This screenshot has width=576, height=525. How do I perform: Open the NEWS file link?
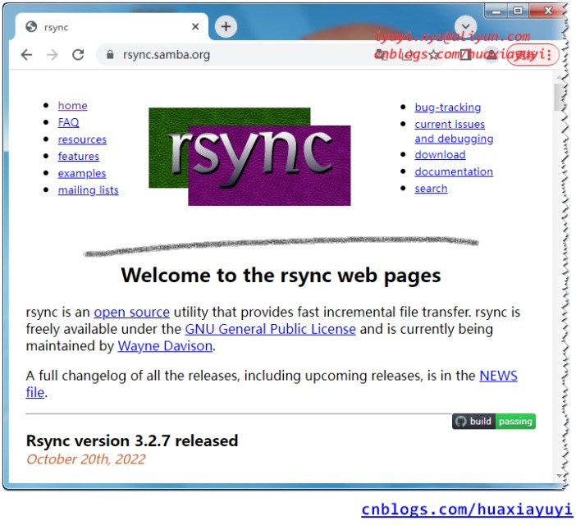498,376
